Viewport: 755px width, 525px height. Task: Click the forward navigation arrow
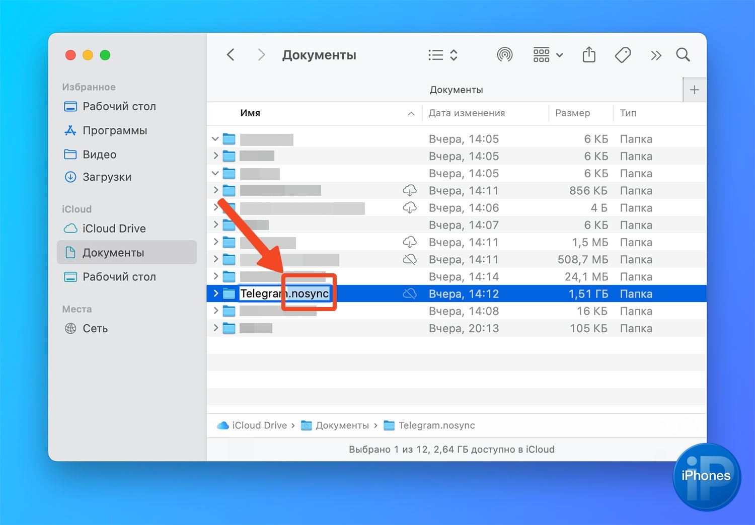coord(261,54)
